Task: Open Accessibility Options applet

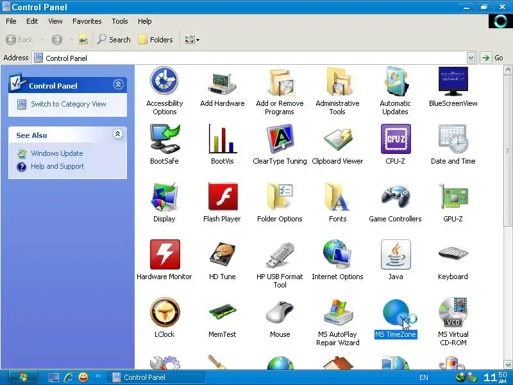Action: coord(164,90)
